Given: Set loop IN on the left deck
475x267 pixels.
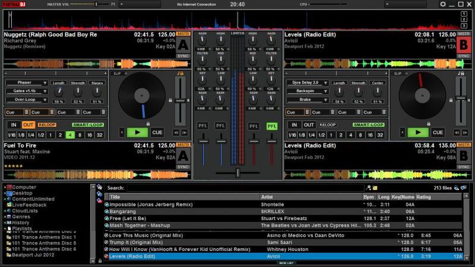Looking at the screenshot, I should tap(14, 125).
